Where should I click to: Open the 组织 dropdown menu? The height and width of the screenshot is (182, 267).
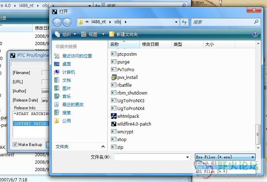tap(66, 35)
